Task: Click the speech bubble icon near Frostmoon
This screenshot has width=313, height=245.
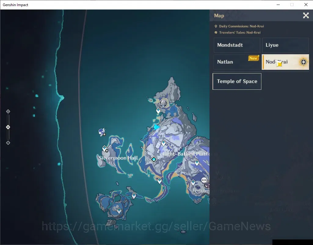Action: tap(204, 180)
